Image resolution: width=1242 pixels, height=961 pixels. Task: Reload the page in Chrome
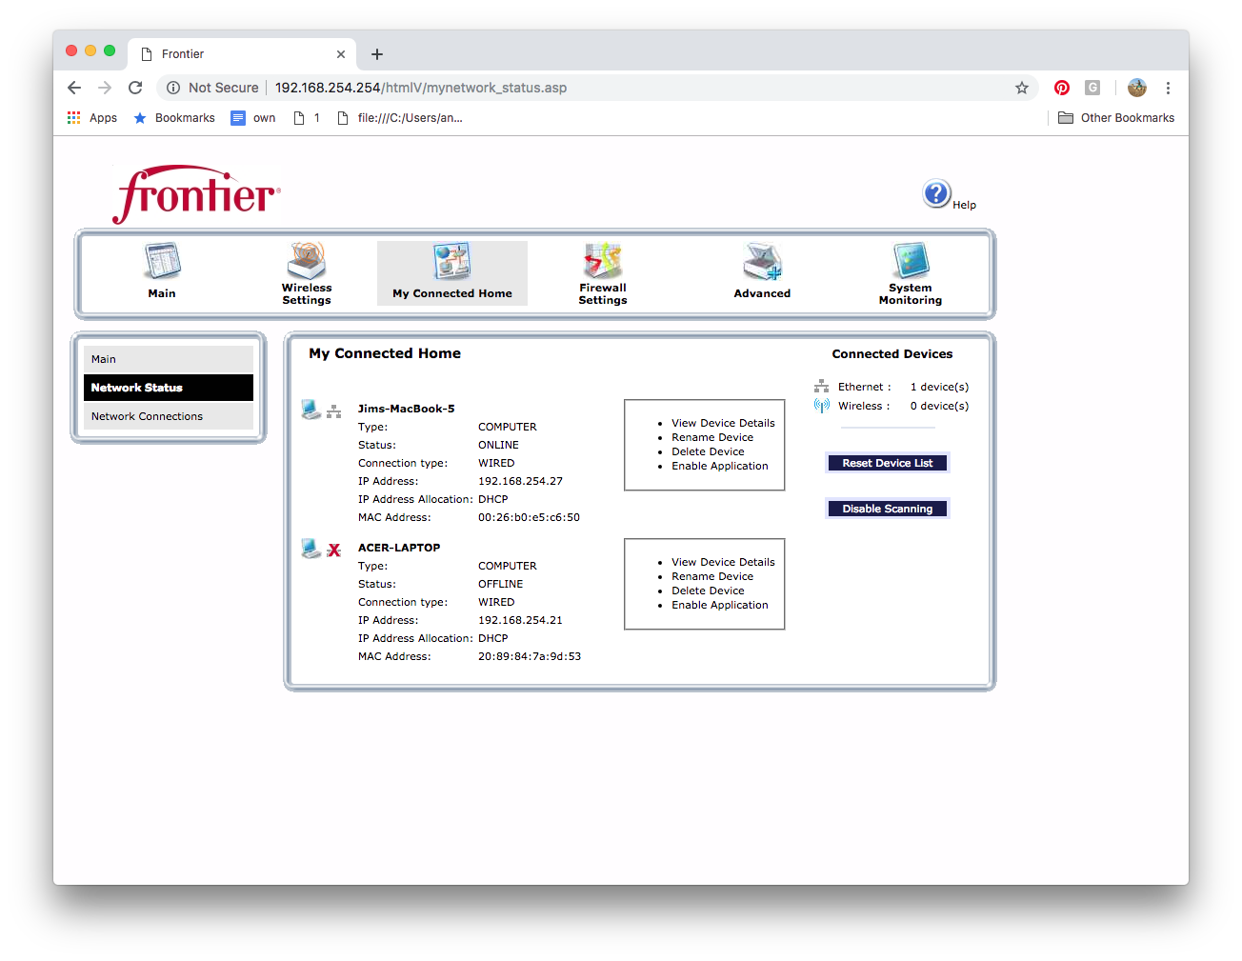tap(135, 88)
